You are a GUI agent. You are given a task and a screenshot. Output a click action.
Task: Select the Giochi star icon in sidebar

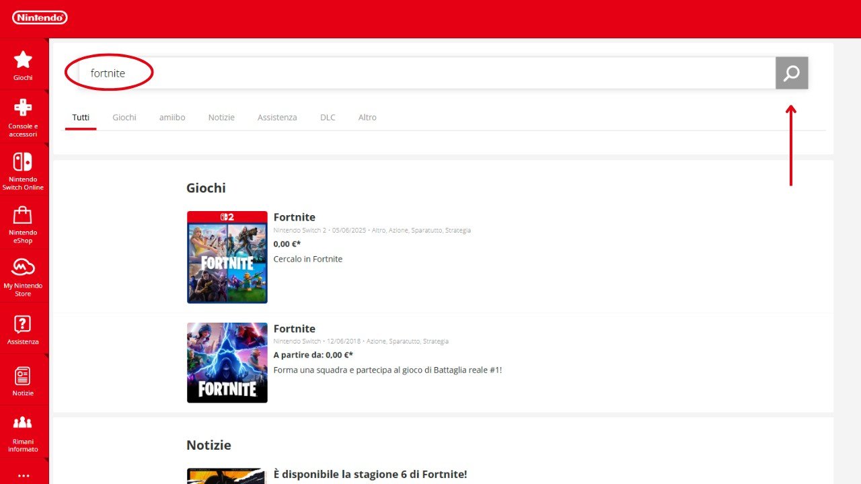click(x=24, y=62)
